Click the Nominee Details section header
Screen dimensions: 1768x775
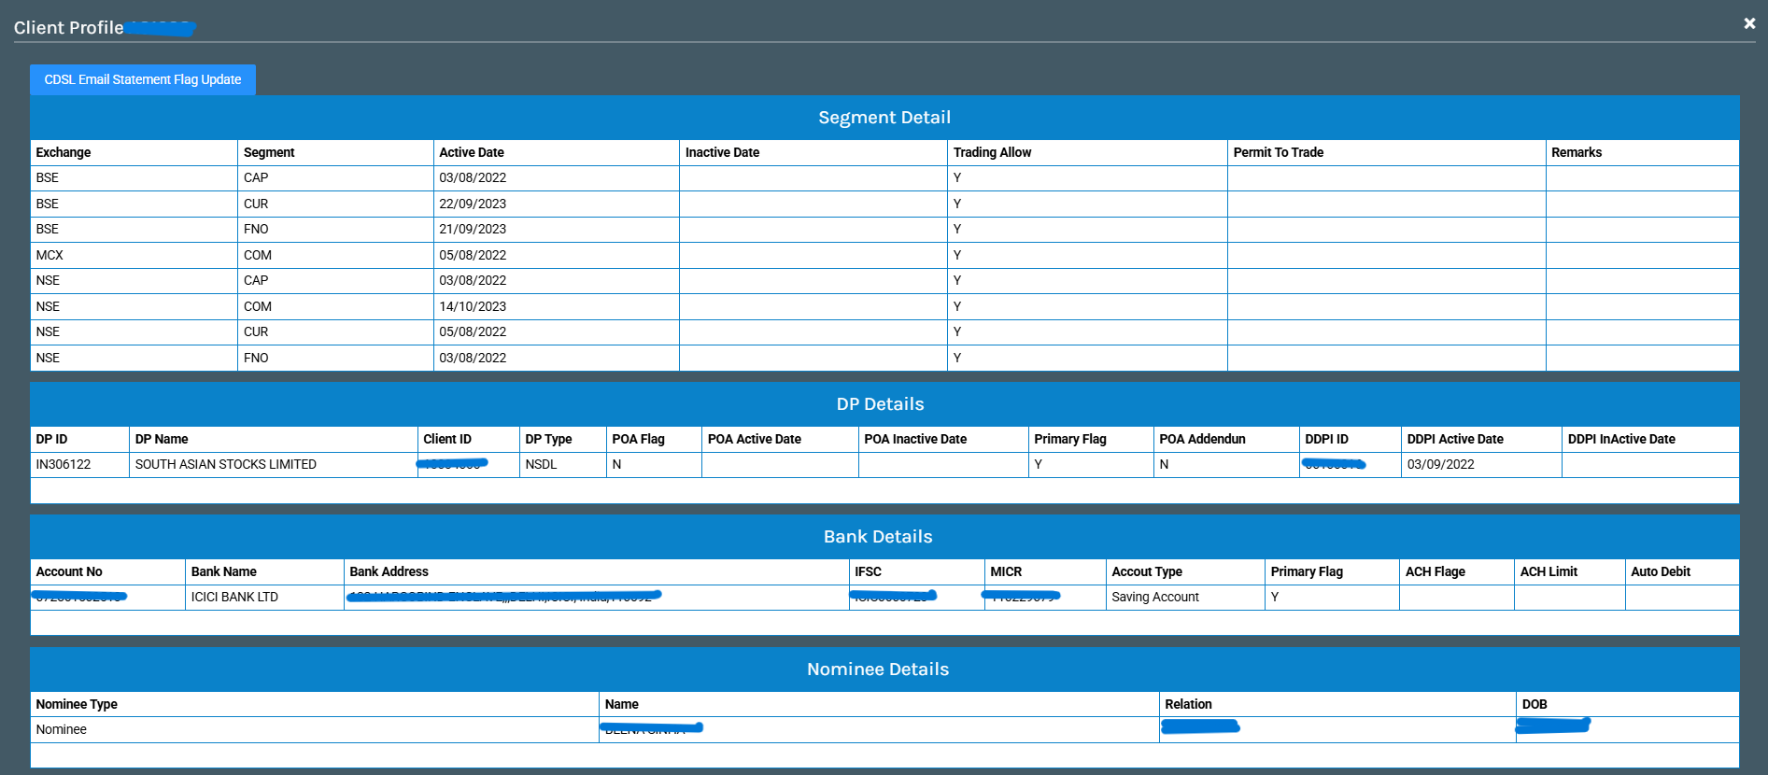(x=877, y=669)
